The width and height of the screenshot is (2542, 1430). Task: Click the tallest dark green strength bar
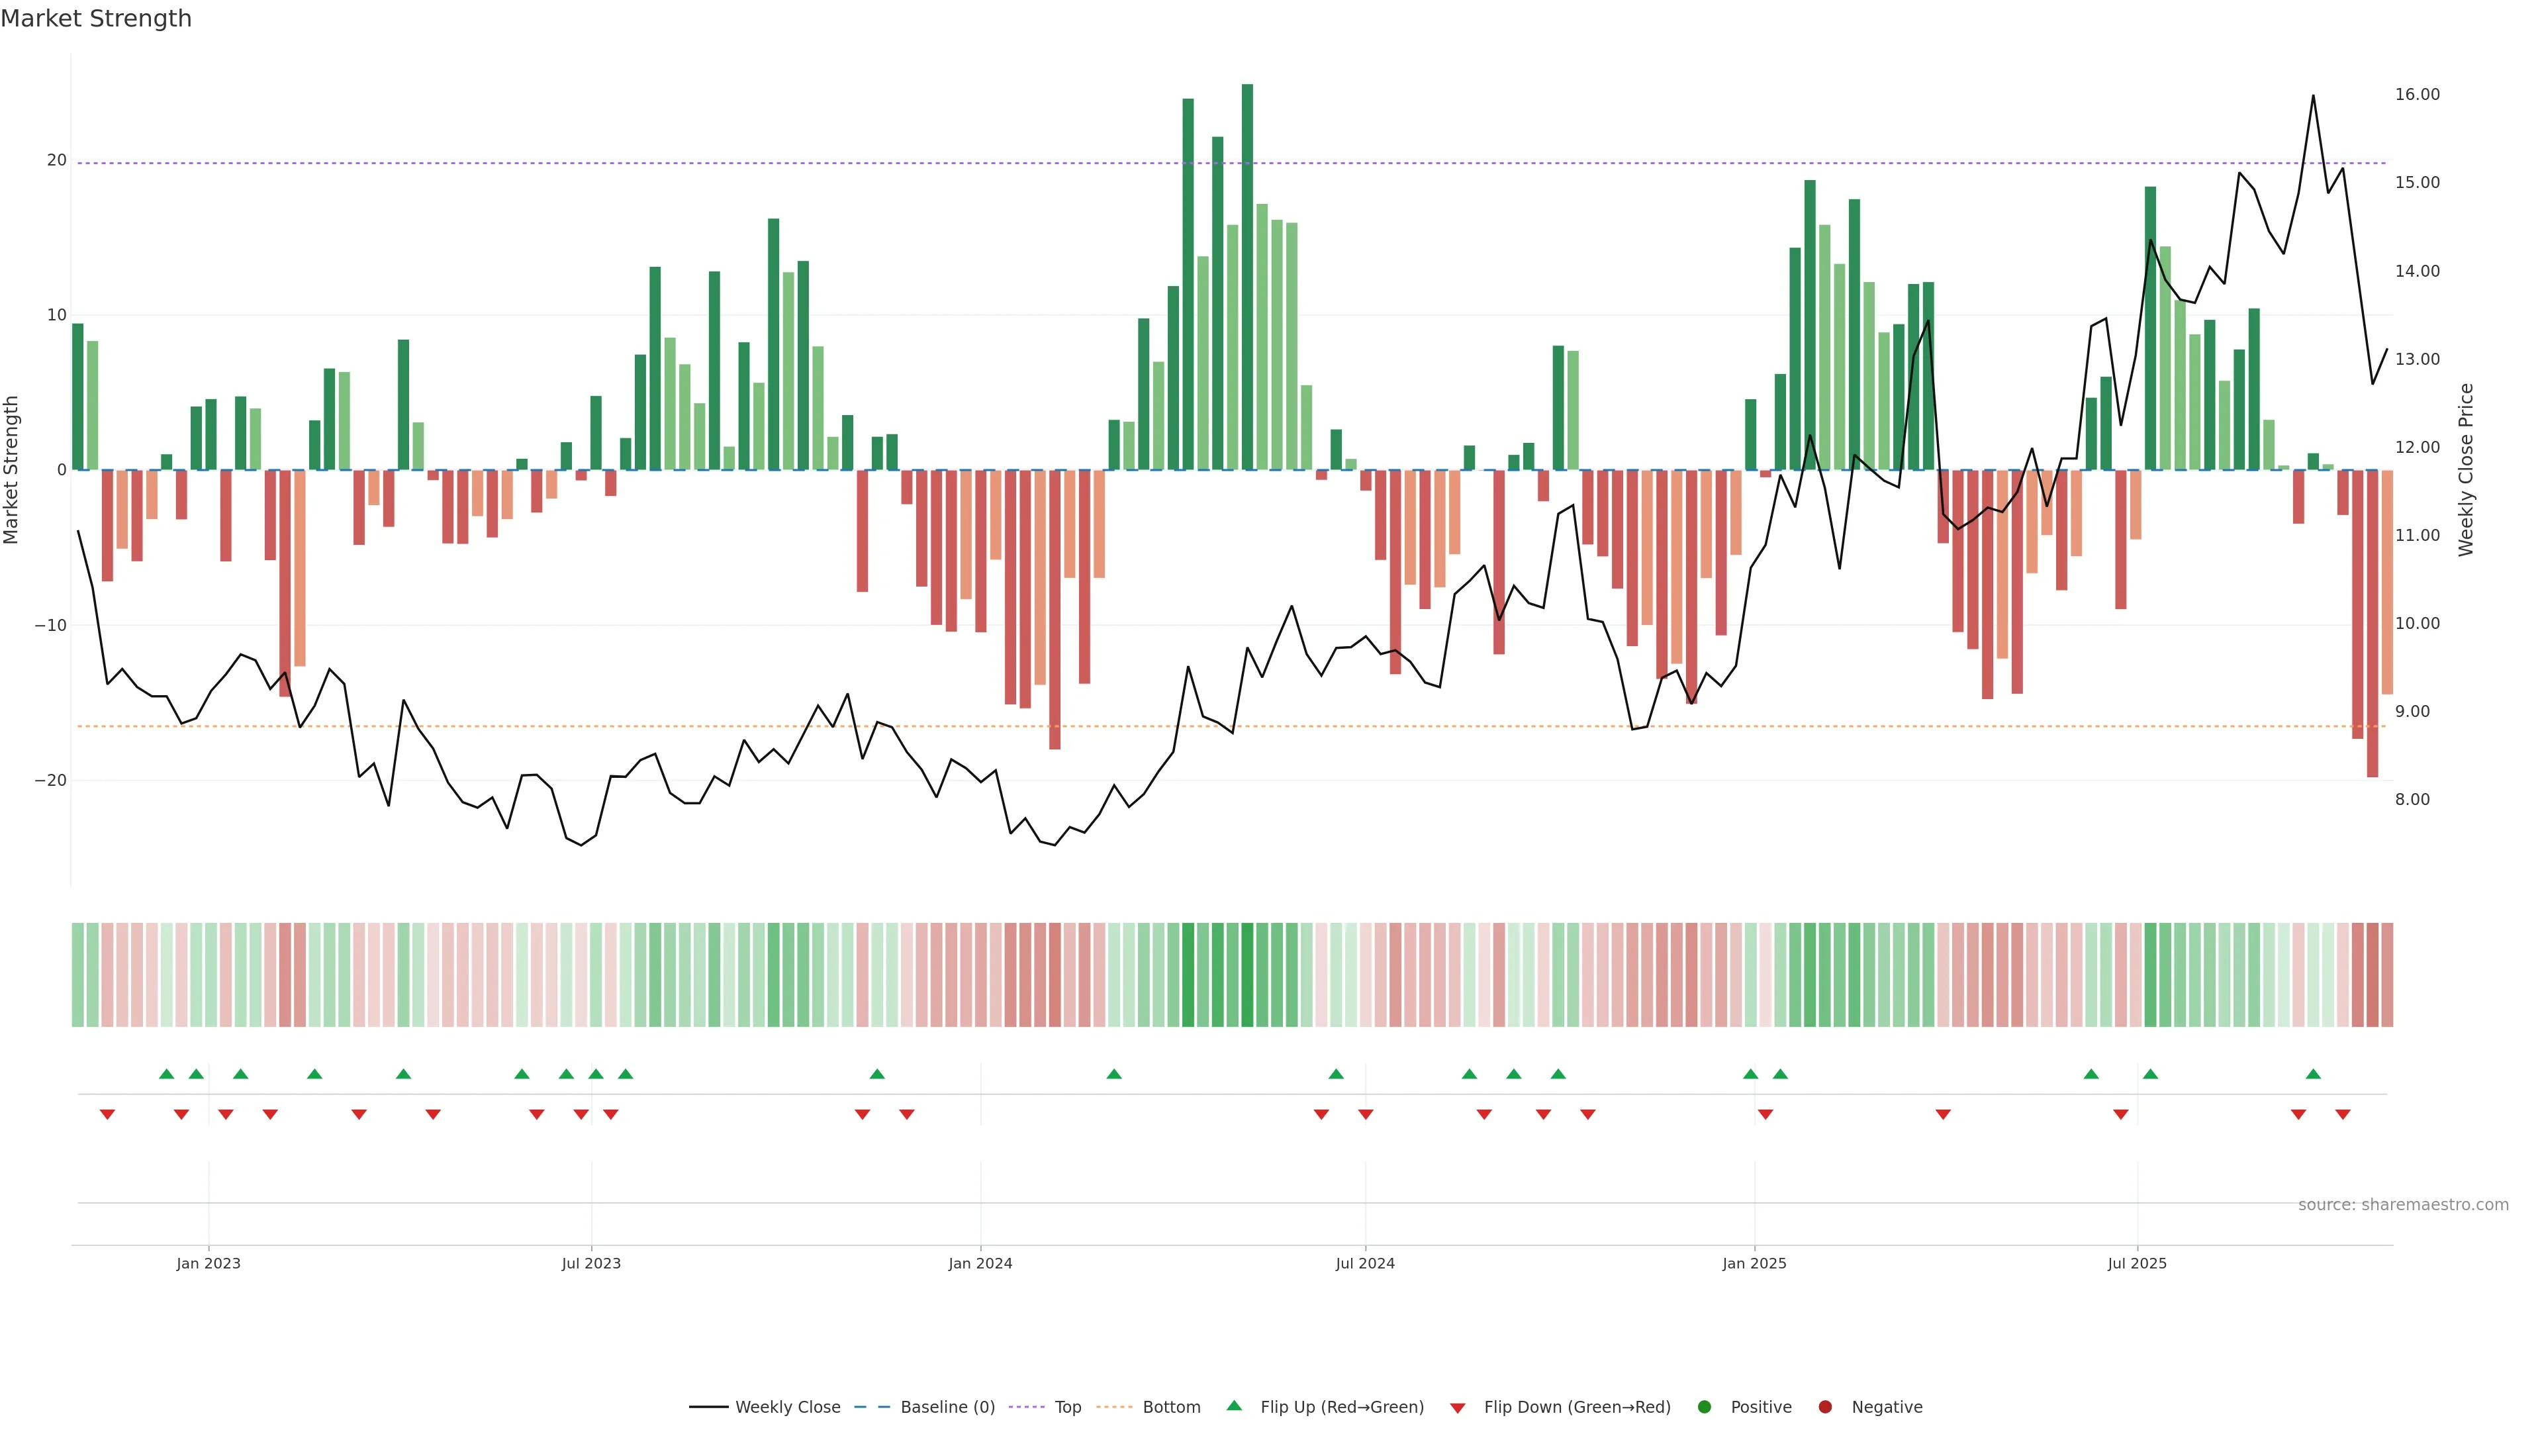[x=1247, y=276]
